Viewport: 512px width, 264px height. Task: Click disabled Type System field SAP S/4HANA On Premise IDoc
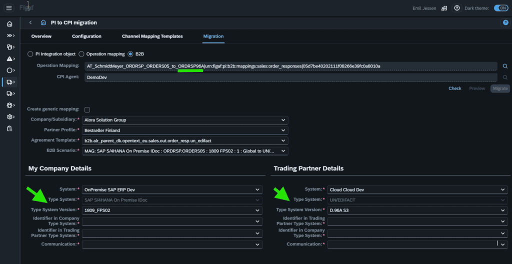(x=172, y=200)
